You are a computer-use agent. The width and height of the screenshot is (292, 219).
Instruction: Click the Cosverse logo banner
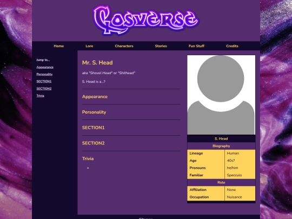[x=146, y=20]
